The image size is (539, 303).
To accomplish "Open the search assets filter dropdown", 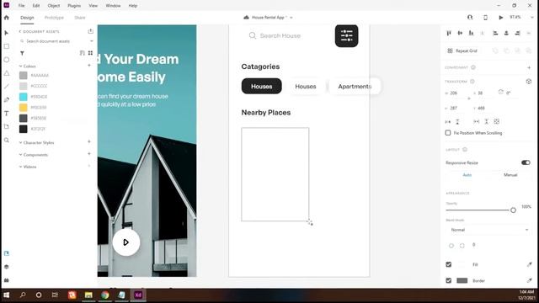I will click(x=92, y=41).
